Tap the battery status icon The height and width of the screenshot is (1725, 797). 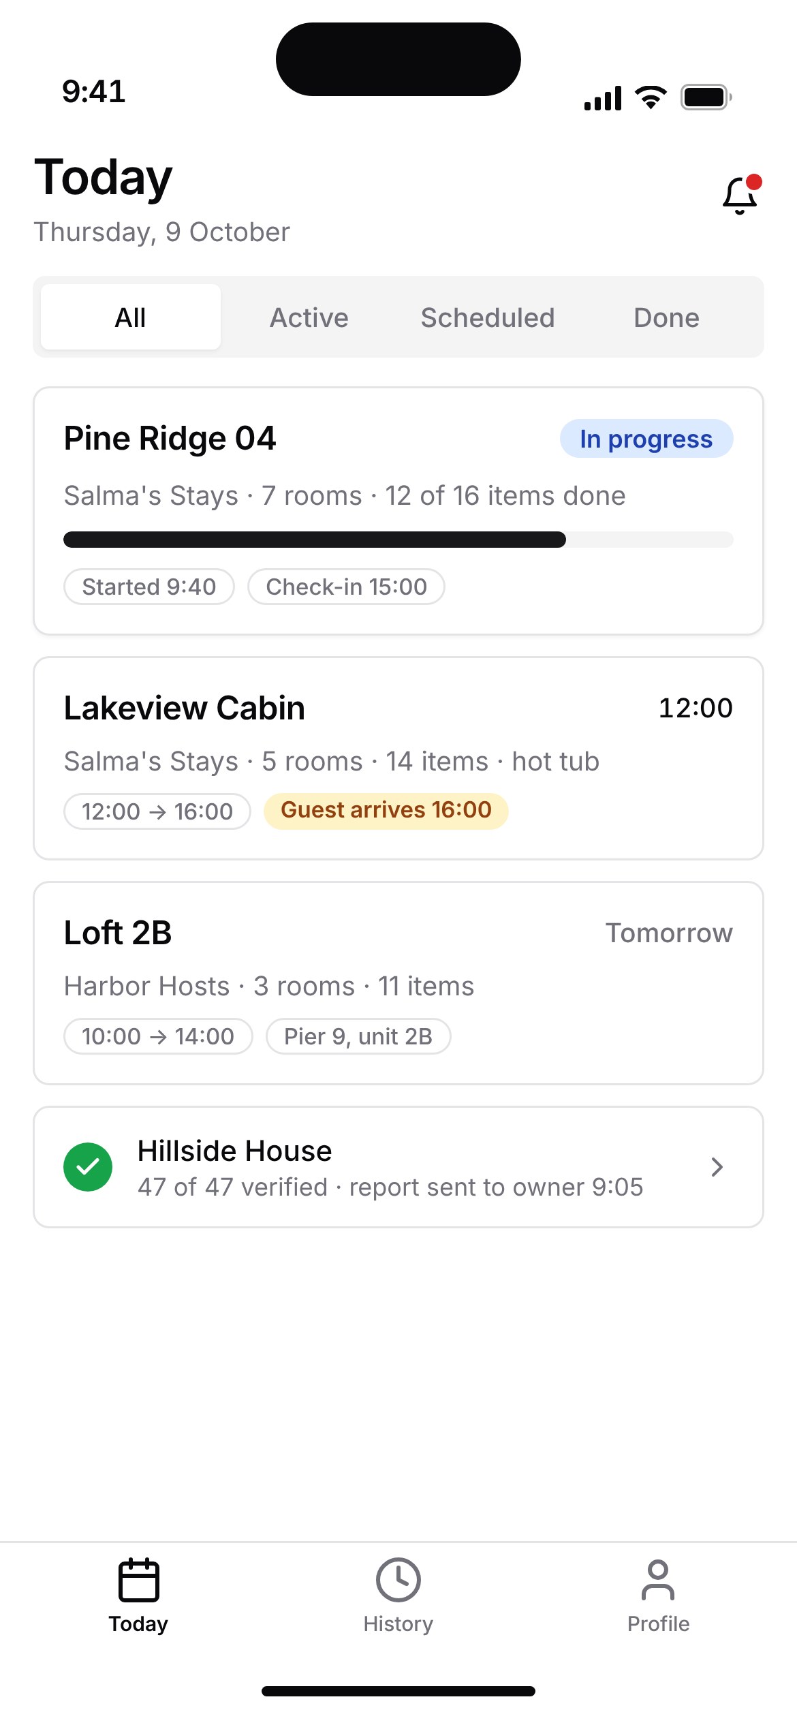[706, 97]
